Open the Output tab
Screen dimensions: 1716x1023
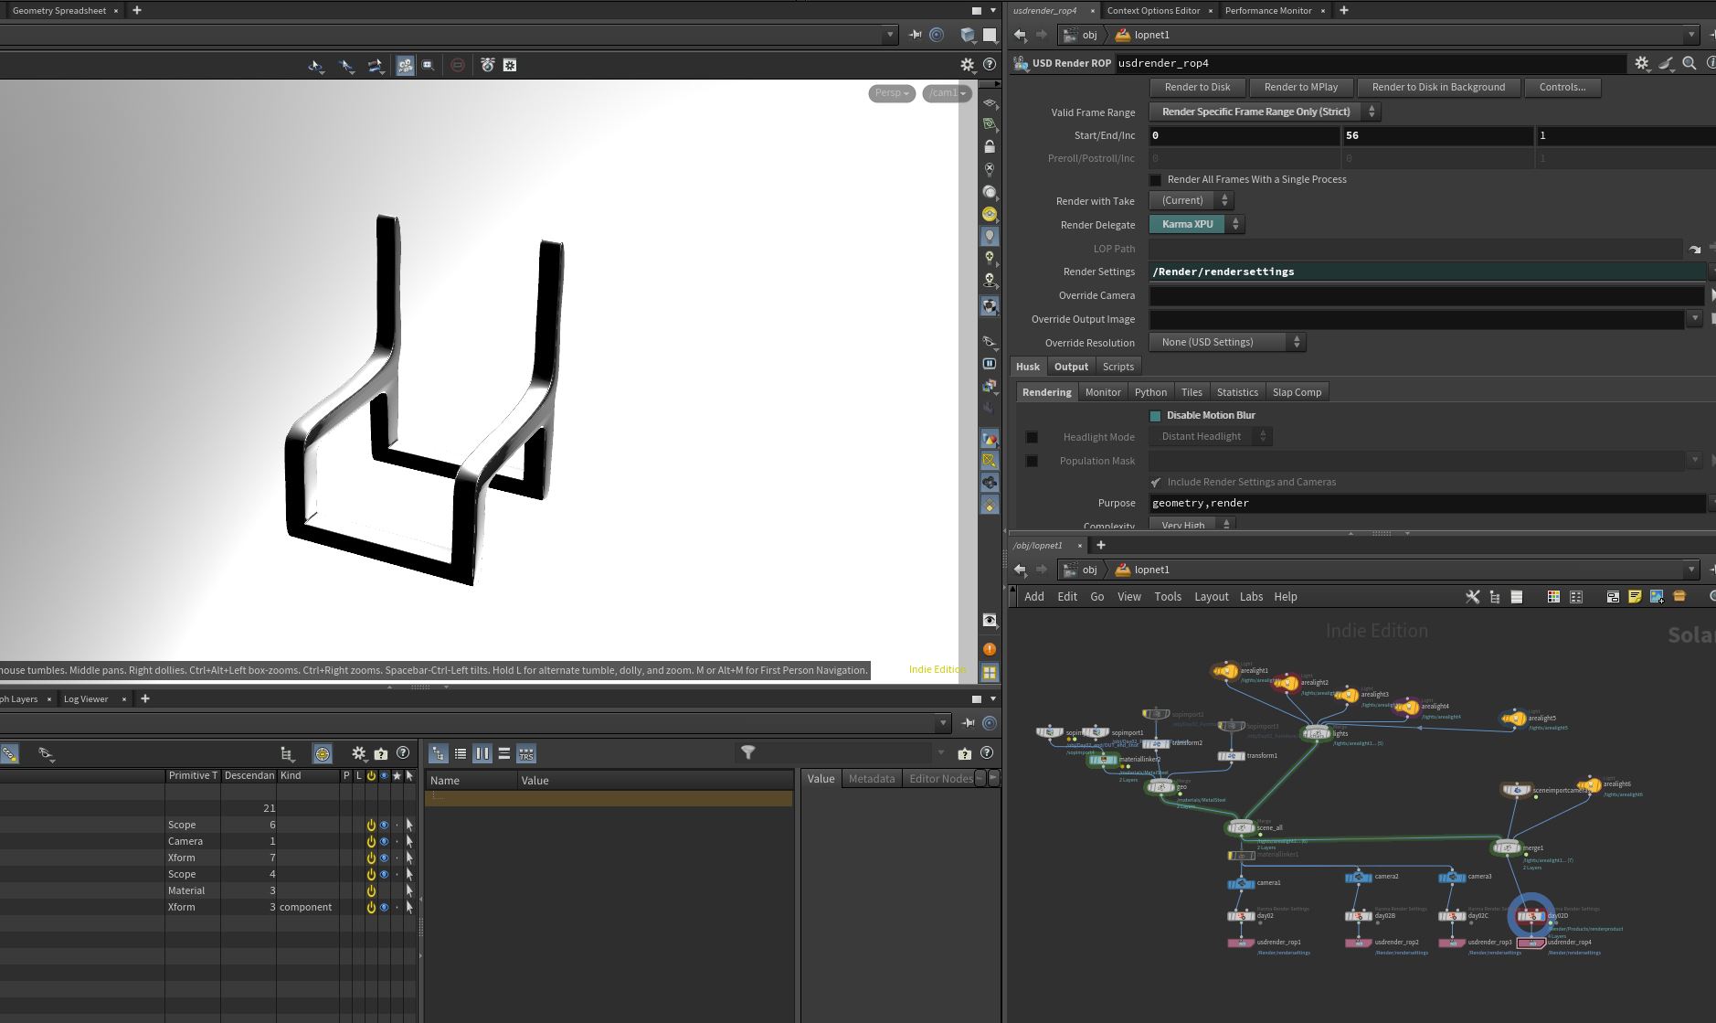tap(1071, 367)
